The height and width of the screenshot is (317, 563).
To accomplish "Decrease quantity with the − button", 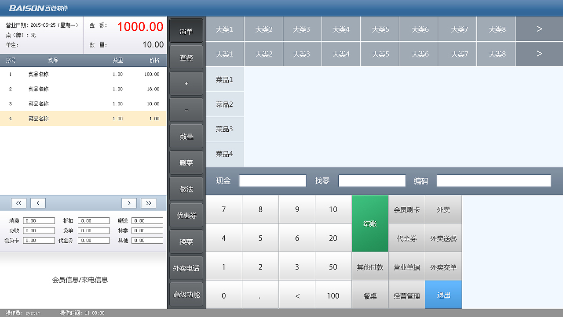I will [x=186, y=110].
